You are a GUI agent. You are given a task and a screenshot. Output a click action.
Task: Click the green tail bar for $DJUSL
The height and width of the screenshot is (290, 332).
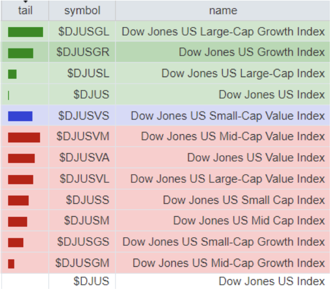(x=12, y=74)
